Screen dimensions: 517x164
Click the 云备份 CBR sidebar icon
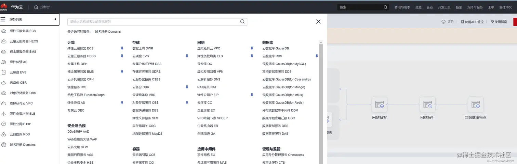click(x=4, y=83)
